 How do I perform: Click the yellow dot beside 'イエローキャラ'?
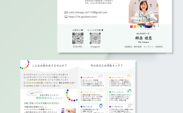[81, 92]
